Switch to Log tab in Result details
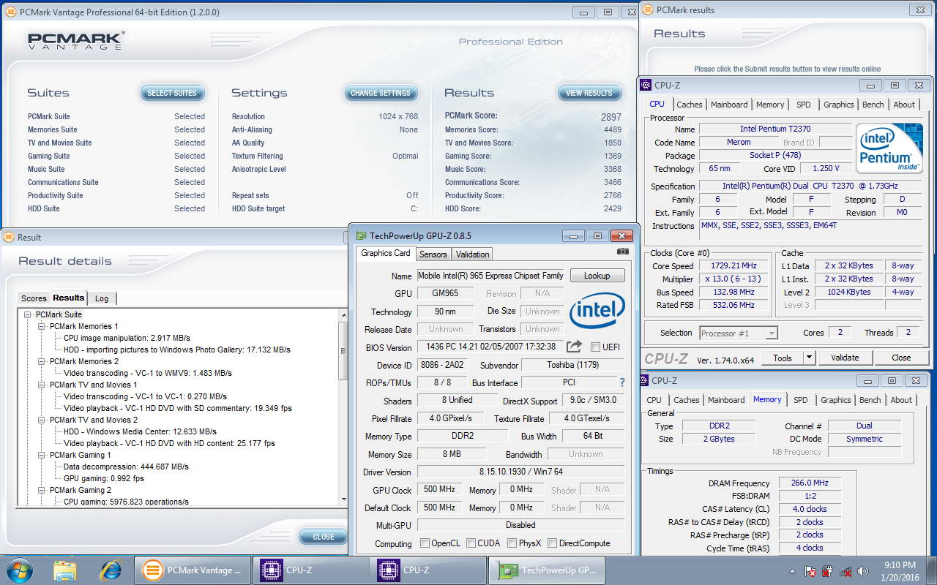 pyautogui.click(x=102, y=298)
